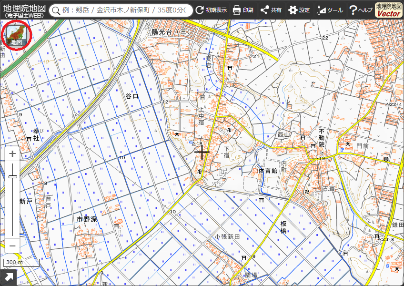Open the 地図 map-type selector thumbnail

[x=16, y=35]
